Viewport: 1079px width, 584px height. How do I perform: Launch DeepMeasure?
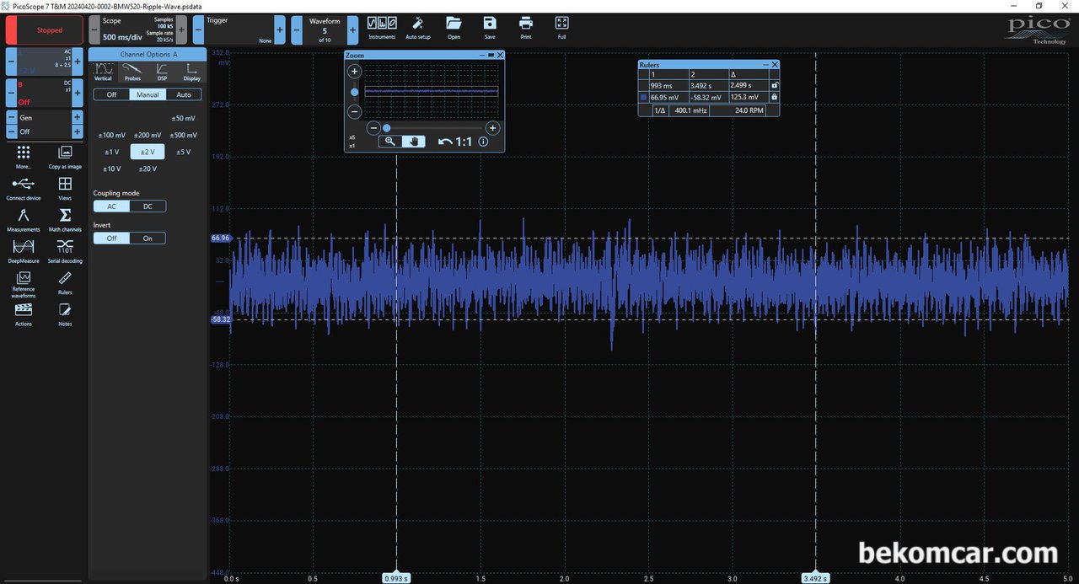[x=24, y=250]
